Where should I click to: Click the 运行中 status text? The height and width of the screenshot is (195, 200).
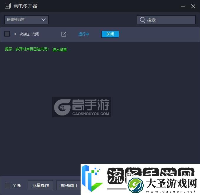84,34
